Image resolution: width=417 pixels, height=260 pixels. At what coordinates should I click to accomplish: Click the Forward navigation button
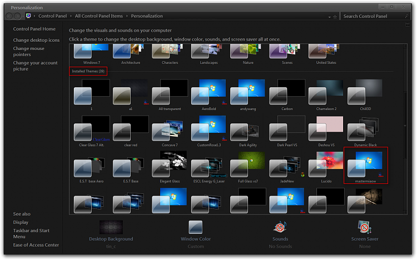(x=17, y=16)
